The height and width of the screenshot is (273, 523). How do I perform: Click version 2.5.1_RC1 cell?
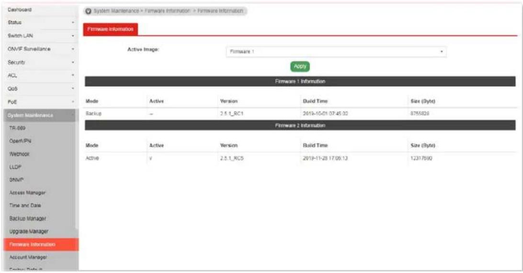coord(232,114)
